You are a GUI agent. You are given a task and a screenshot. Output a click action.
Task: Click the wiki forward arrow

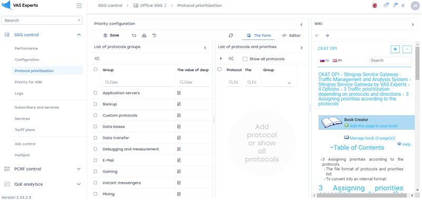point(327,35)
